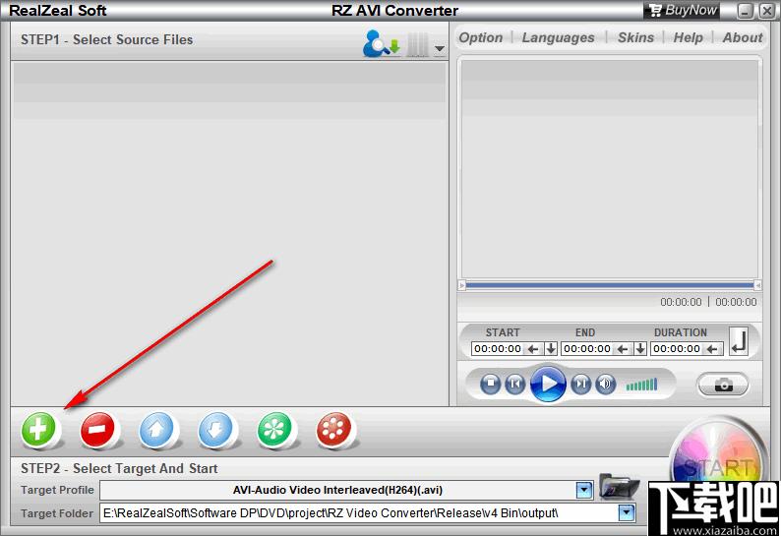The width and height of the screenshot is (781, 536).
Task: Step to next frame in player
Action: coord(580,385)
